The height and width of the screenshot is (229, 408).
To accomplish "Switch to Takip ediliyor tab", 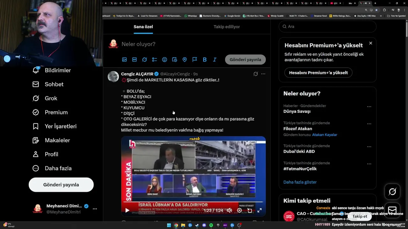I will pos(227,27).
